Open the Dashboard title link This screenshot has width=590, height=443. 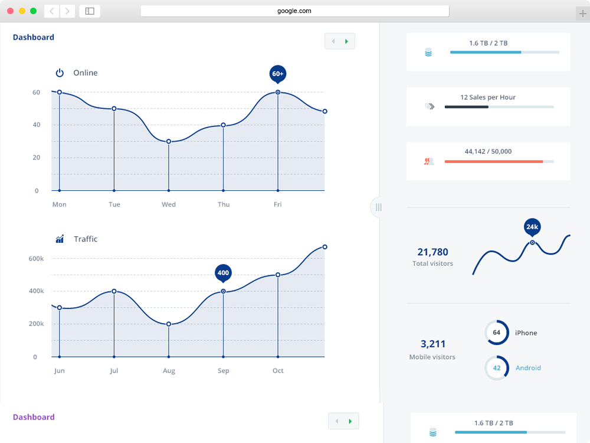coord(34,37)
